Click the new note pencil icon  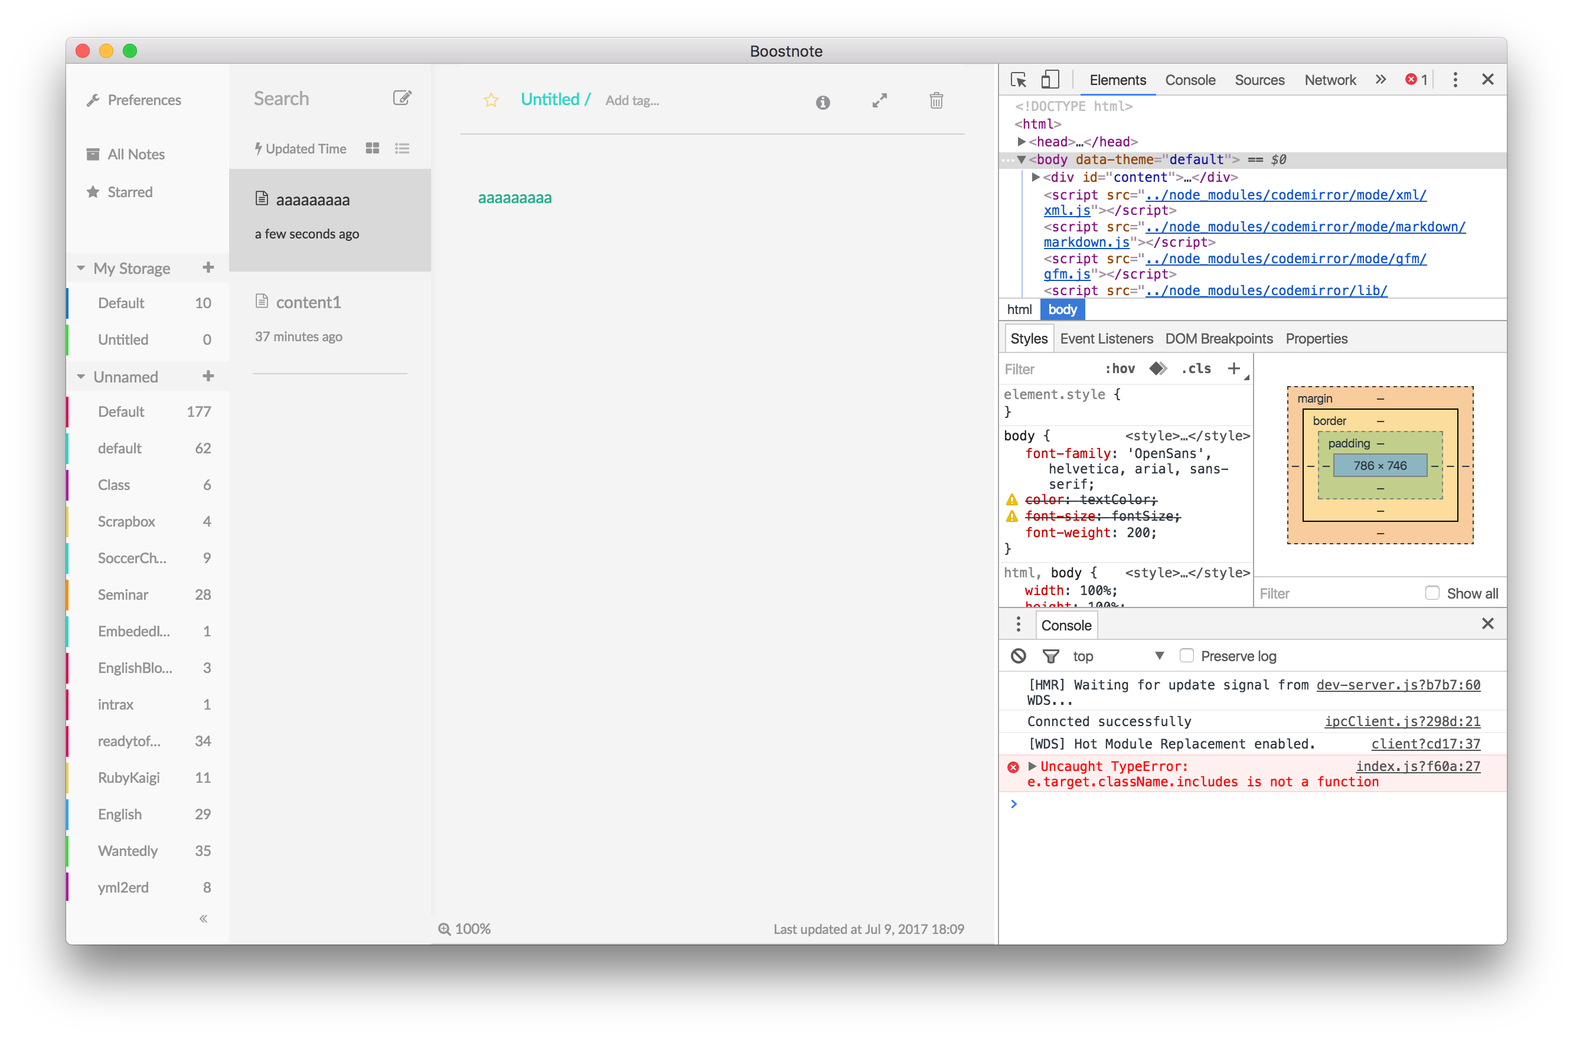point(402,98)
